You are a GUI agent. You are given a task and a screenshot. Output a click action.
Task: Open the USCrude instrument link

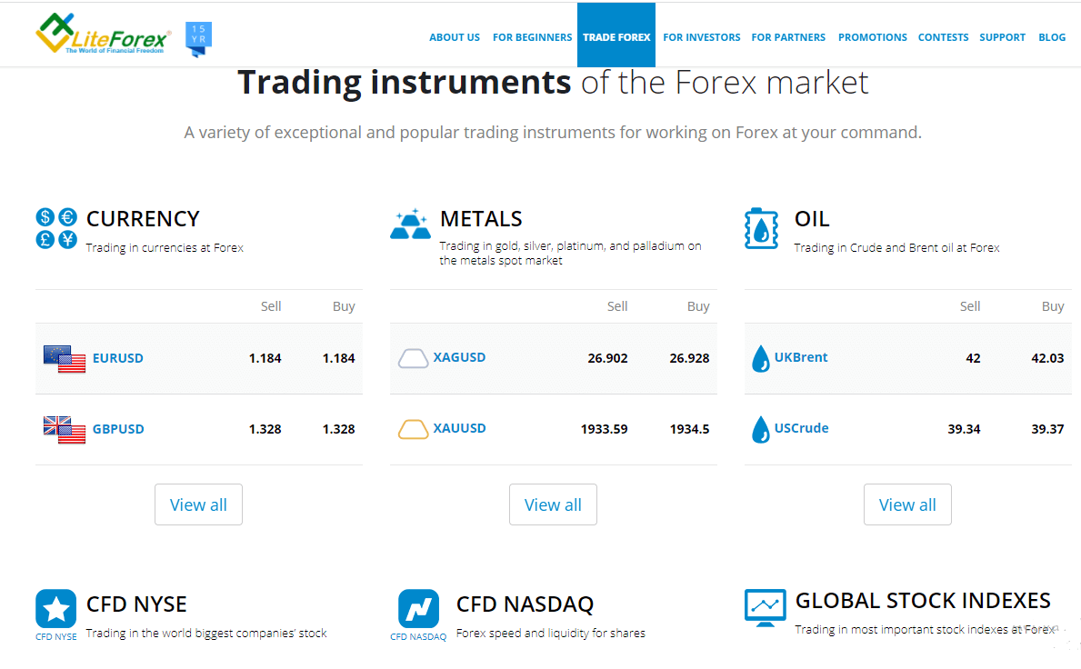point(801,428)
